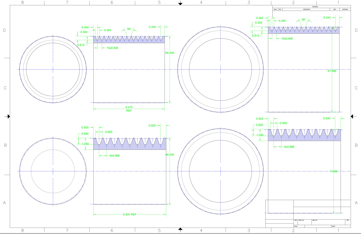
Task: Select the 6.504 REF dimension text
Action: (x=130, y=215)
